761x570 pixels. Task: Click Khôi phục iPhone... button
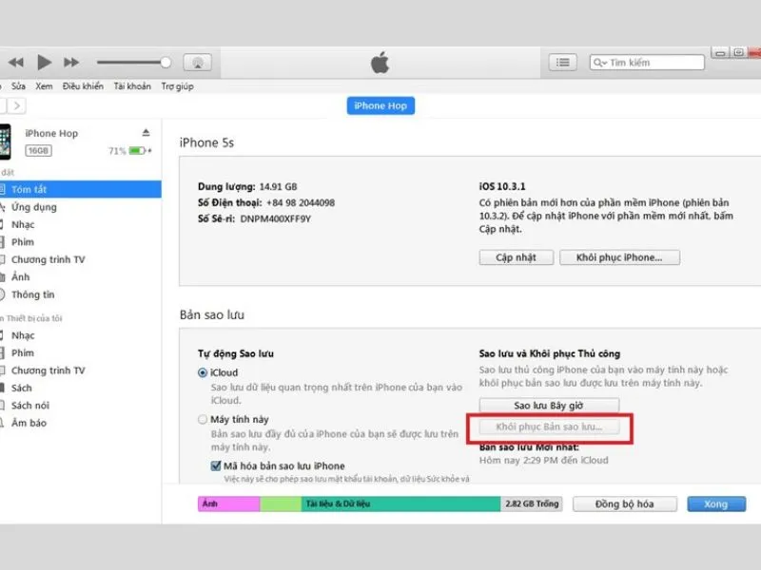pos(619,257)
